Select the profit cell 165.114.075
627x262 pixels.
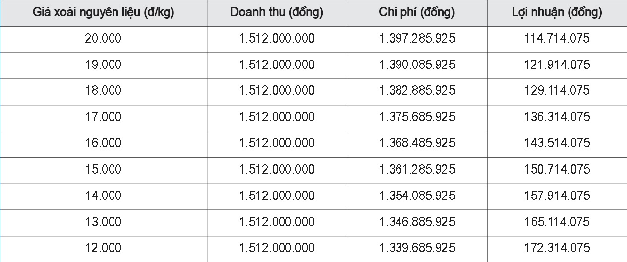pos(557,223)
